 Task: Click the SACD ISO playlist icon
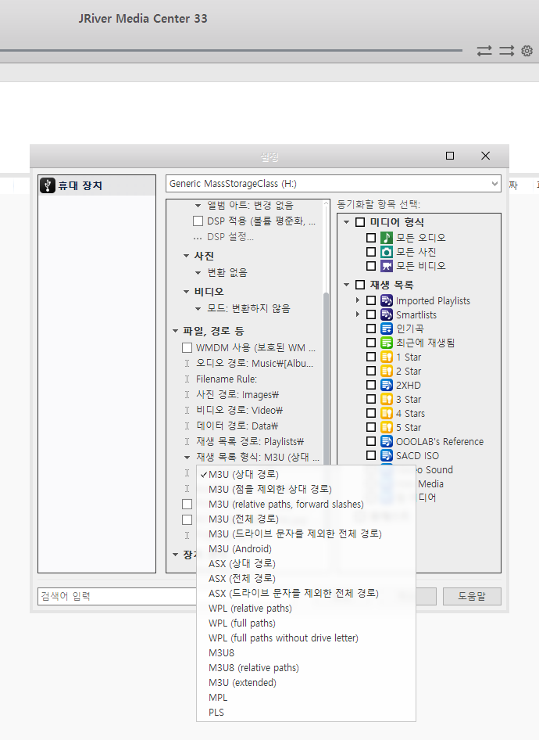click(387, 455)
